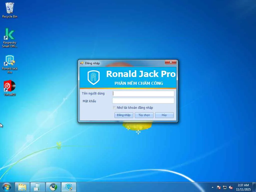Select the Ronald Jack Pro desktop shortcut

(x=10, y=64)
